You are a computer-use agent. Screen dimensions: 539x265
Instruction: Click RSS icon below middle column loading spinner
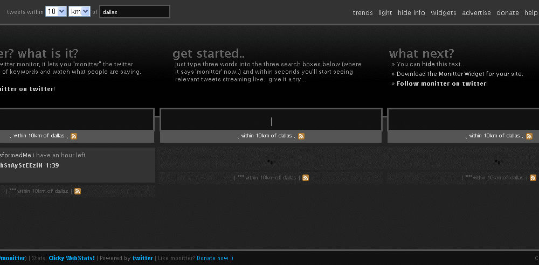(x=306, y=178)
